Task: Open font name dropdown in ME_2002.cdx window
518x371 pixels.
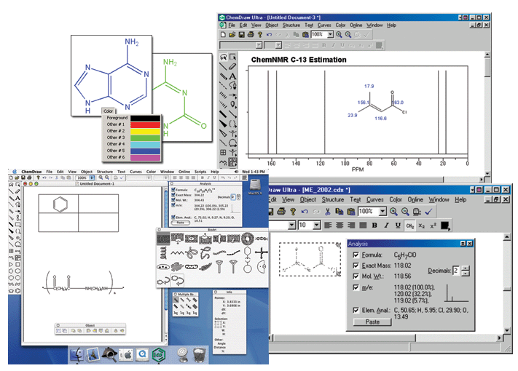Action: [291, 226]
